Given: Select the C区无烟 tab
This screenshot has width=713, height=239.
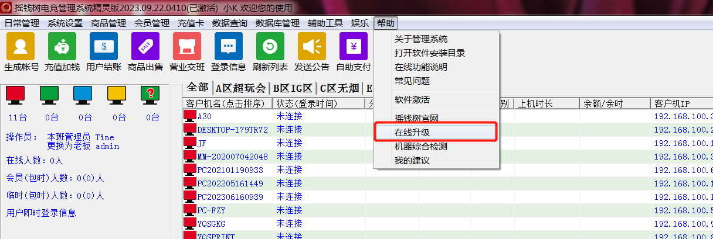Looking at the screenshot, I should point(339,88).
